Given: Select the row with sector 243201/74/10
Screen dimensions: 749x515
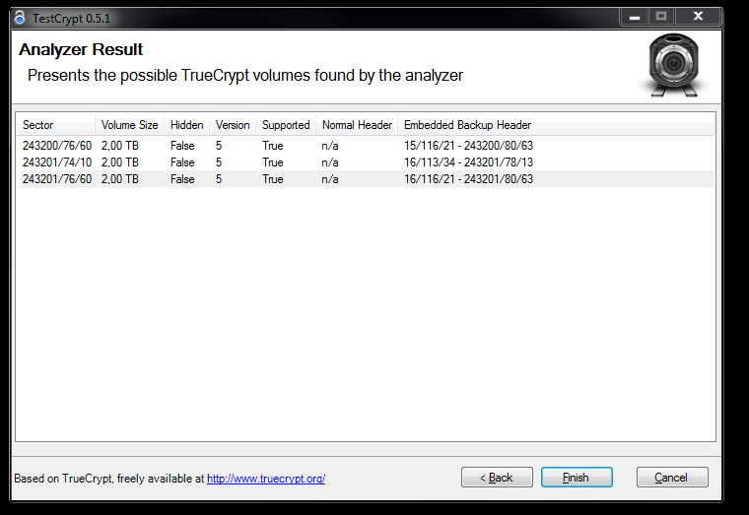Looking at the screenshot, I should 367,162.
